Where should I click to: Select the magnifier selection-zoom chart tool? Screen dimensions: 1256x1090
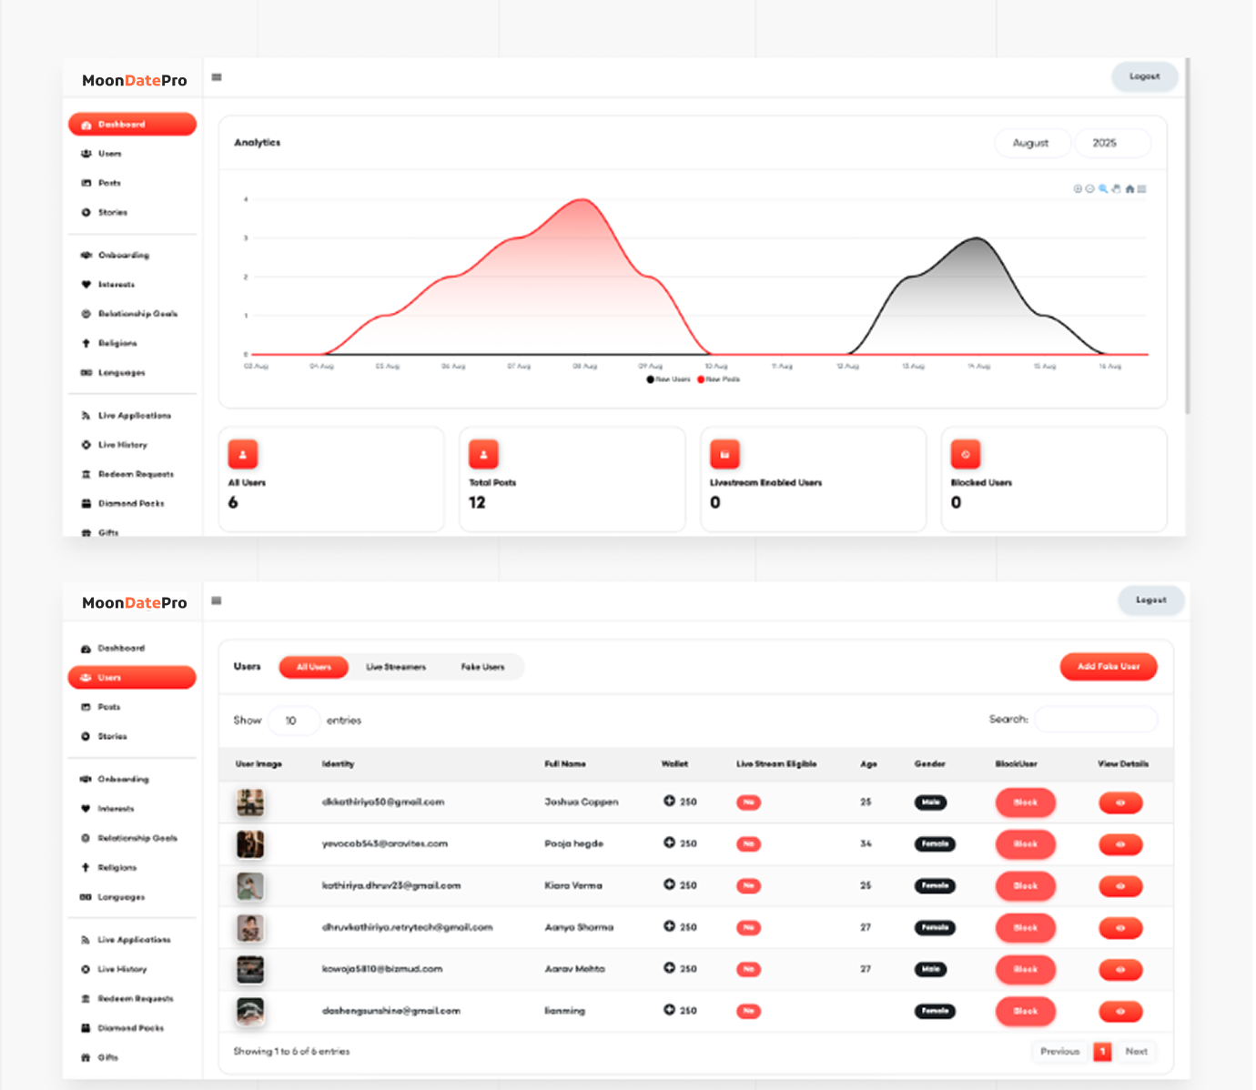(1103, 189)
